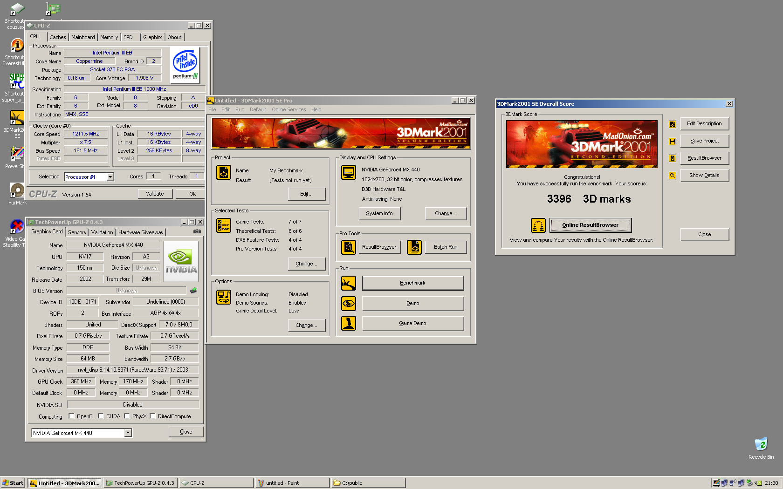The height and width of the screenshot is (489, 783).
Task: Open the FurMark desktop shortcut
Action: point(17,193)
